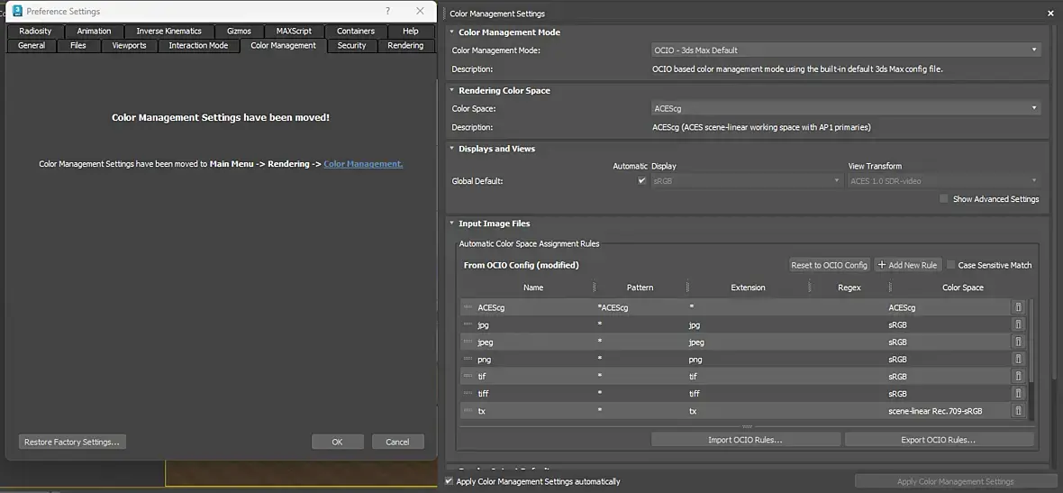This screenshot has height=493, width=1063.
Task: Delete the ACEScg rule with trash icon
Action: point(1018,307)
